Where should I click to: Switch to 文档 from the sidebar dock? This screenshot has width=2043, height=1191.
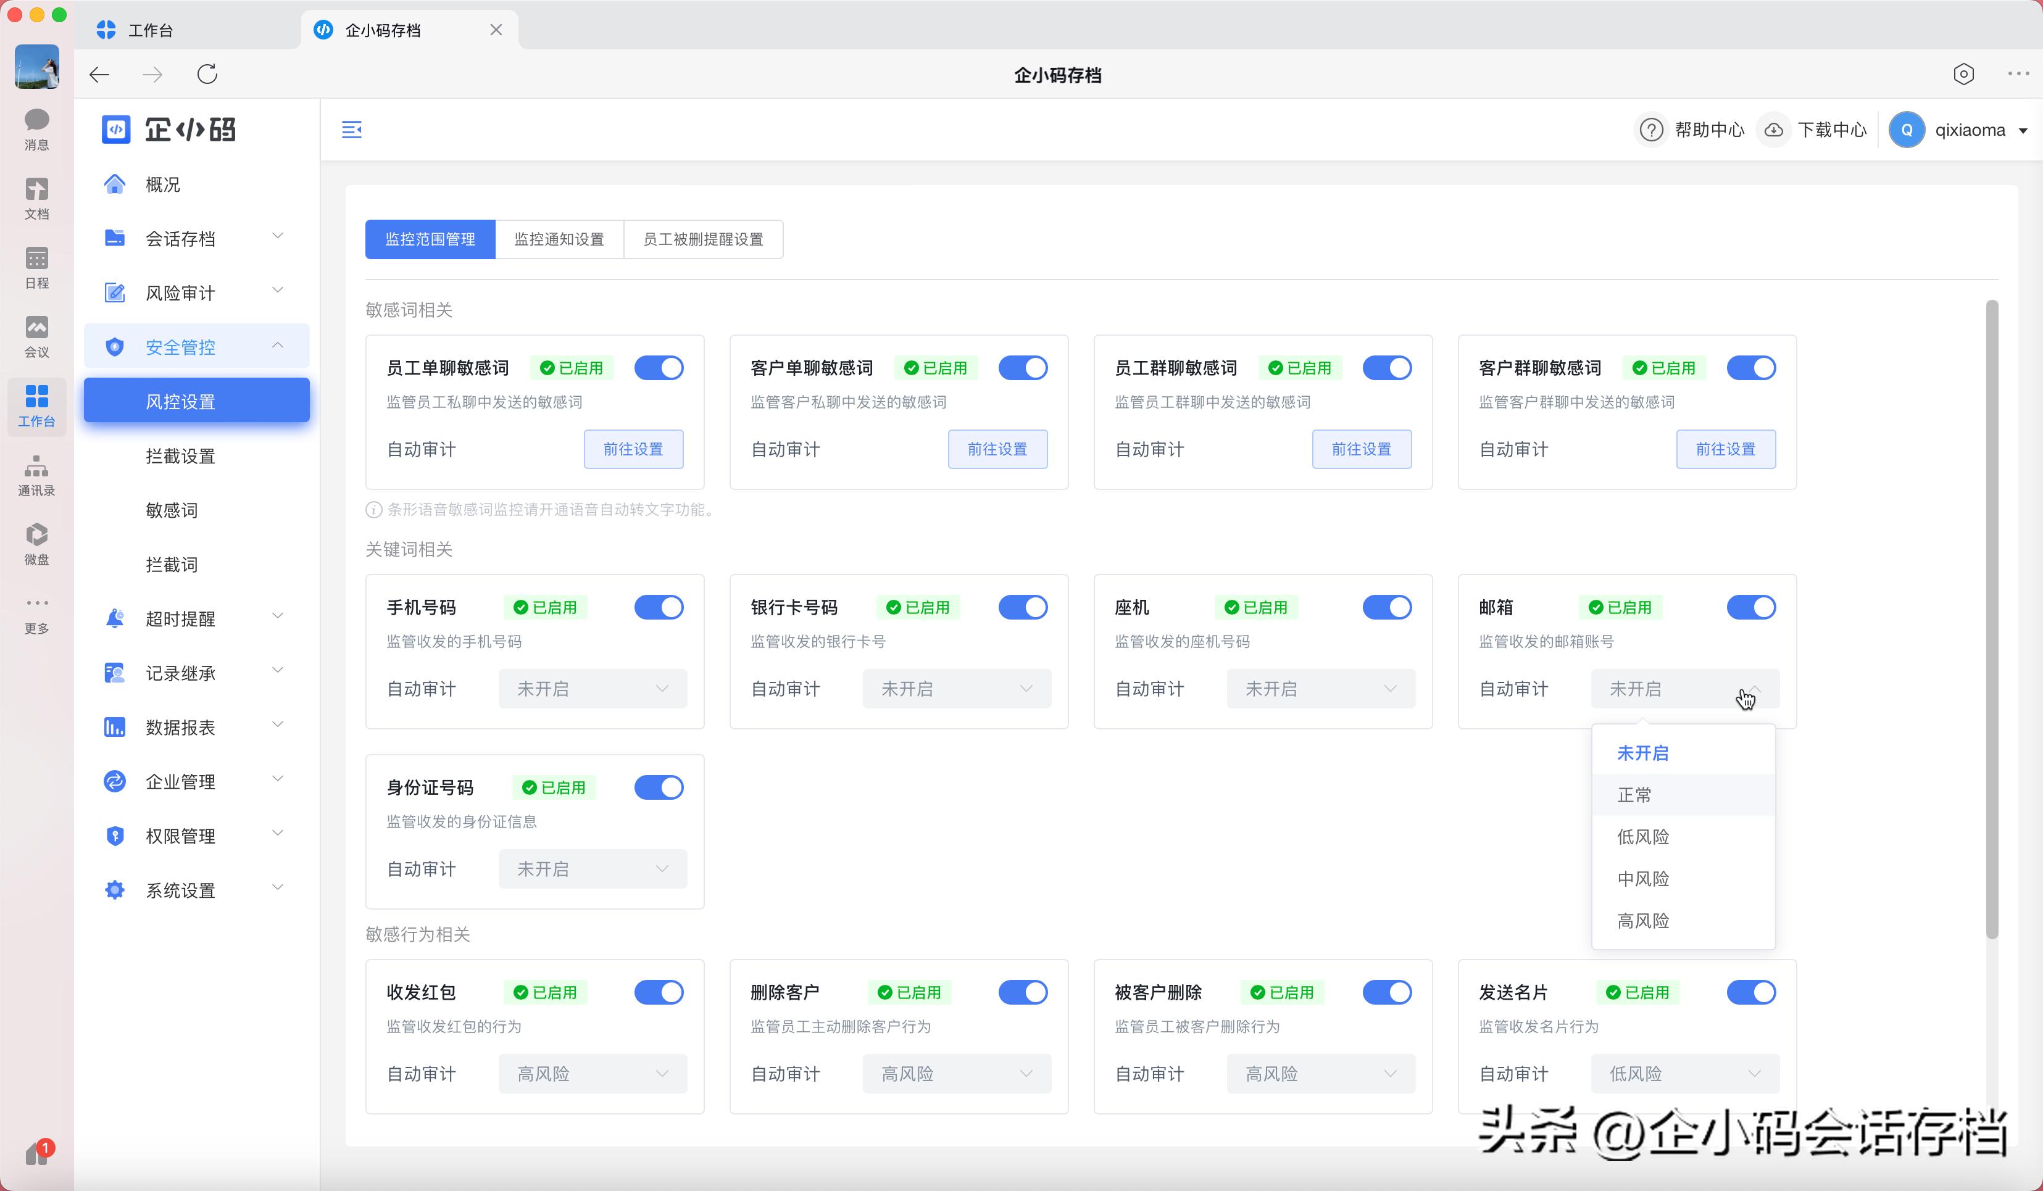click(x=36, y=194)
